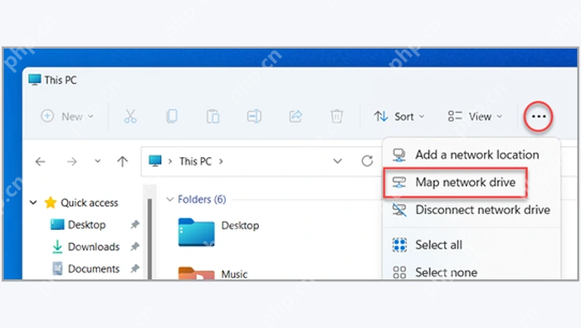
Task: Expand address bar history dropdown
Action: point(337,161)
